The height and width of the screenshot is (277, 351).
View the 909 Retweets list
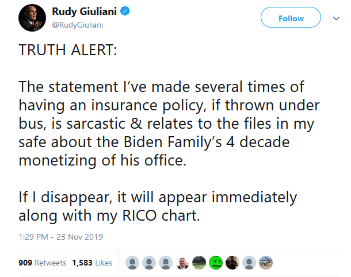click(43, 263)
